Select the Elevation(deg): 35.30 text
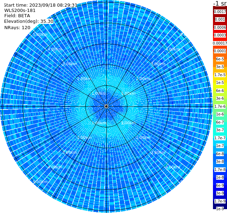Image resolution: width=227 pixels, height=213 pixels. tap(29, 21)
